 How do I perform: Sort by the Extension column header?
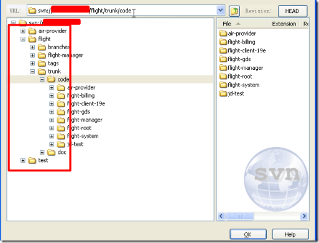(284, 24)
